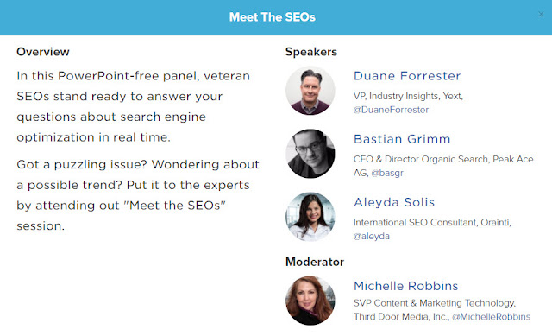
Task: Click the Meet The SEOs header title
Action: 273,17
